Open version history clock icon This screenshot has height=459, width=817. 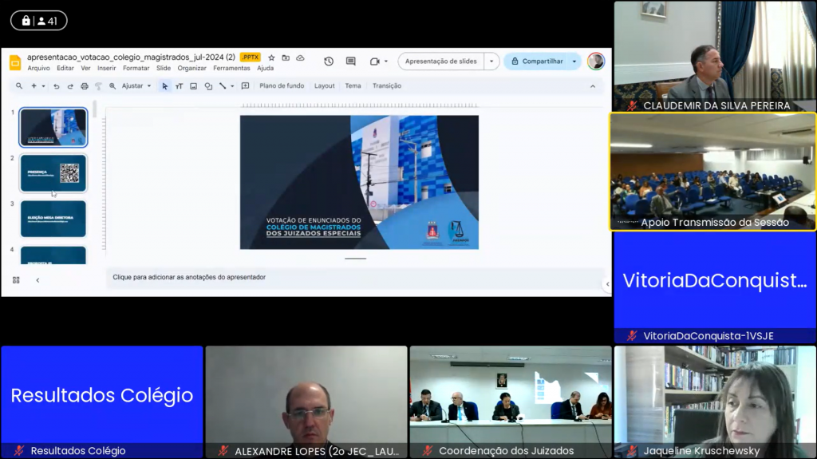pos(328,61)
